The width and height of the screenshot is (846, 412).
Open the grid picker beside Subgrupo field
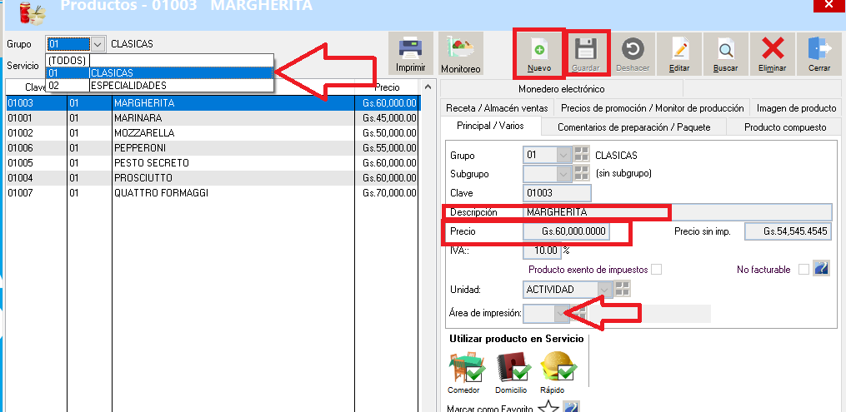point(581,173)
